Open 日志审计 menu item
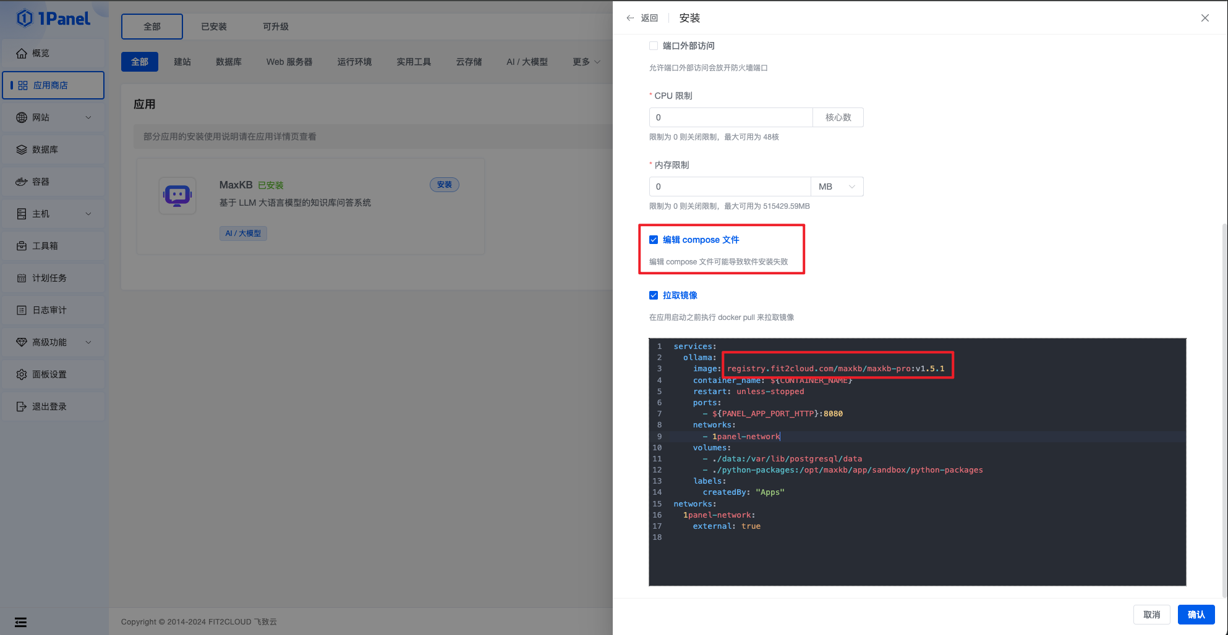 [x=53, y=310]
